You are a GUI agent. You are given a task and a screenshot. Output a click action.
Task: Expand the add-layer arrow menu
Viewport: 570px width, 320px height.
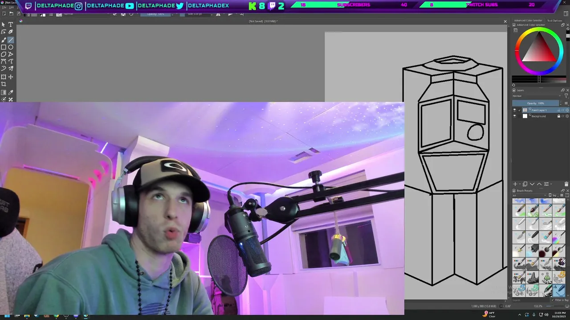click(520, 184)
